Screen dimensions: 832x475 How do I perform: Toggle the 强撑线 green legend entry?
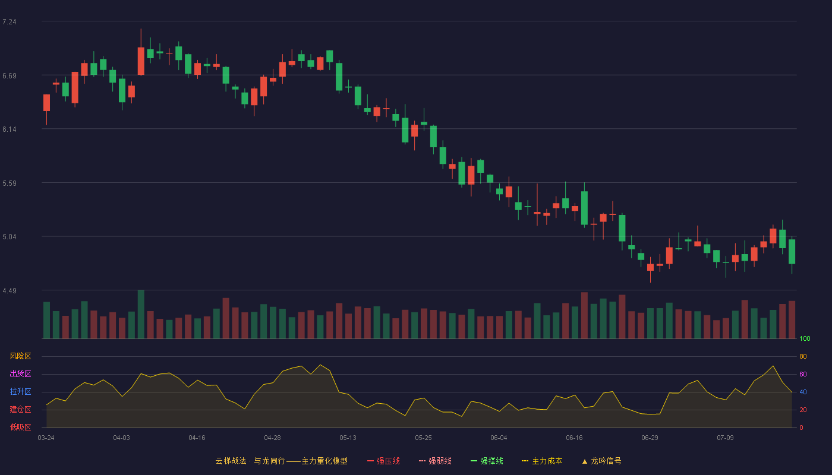[x=487, y=461]
